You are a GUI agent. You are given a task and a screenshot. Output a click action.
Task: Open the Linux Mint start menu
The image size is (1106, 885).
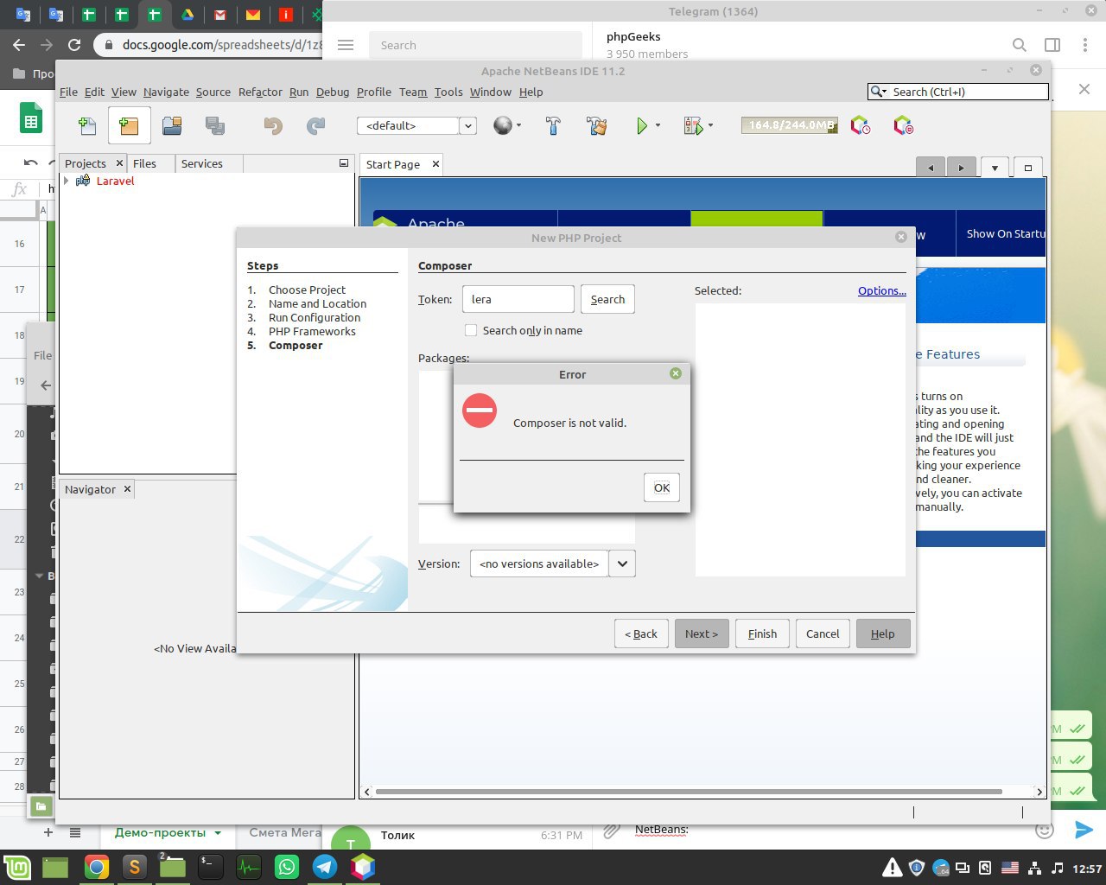(17, 867)
